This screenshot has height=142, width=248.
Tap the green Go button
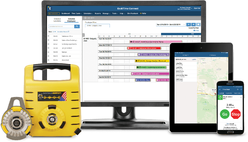pos(225,114)
